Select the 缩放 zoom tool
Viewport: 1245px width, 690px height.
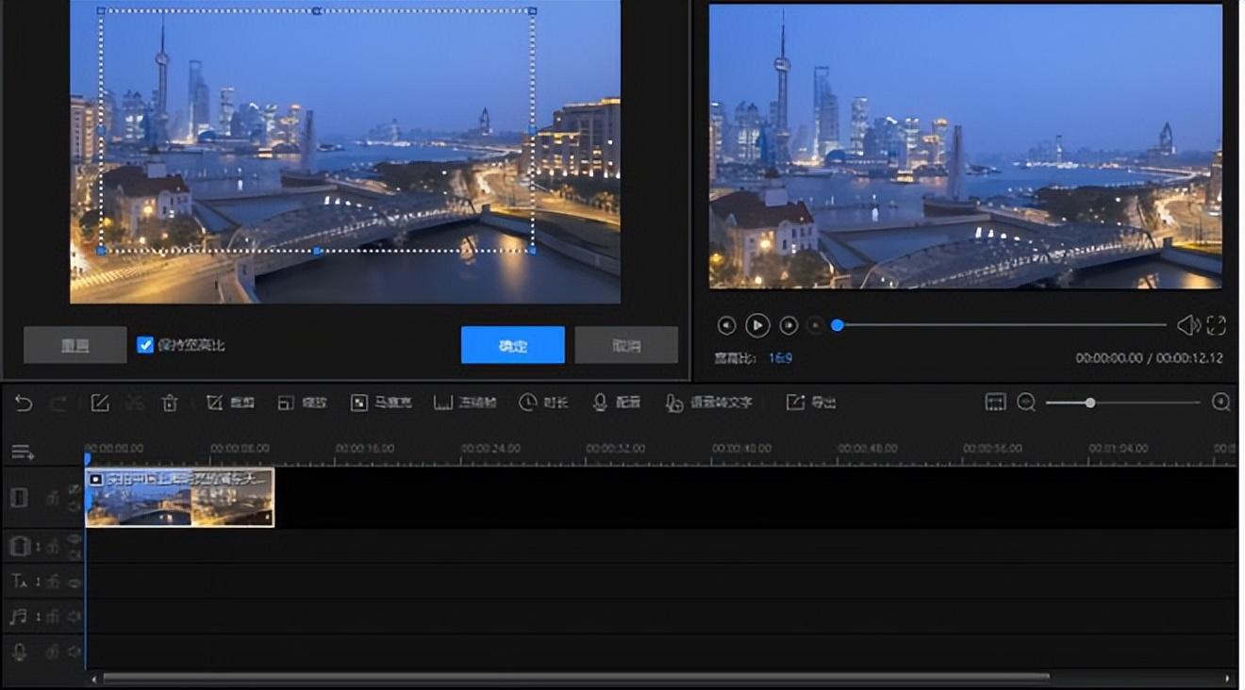302,402
